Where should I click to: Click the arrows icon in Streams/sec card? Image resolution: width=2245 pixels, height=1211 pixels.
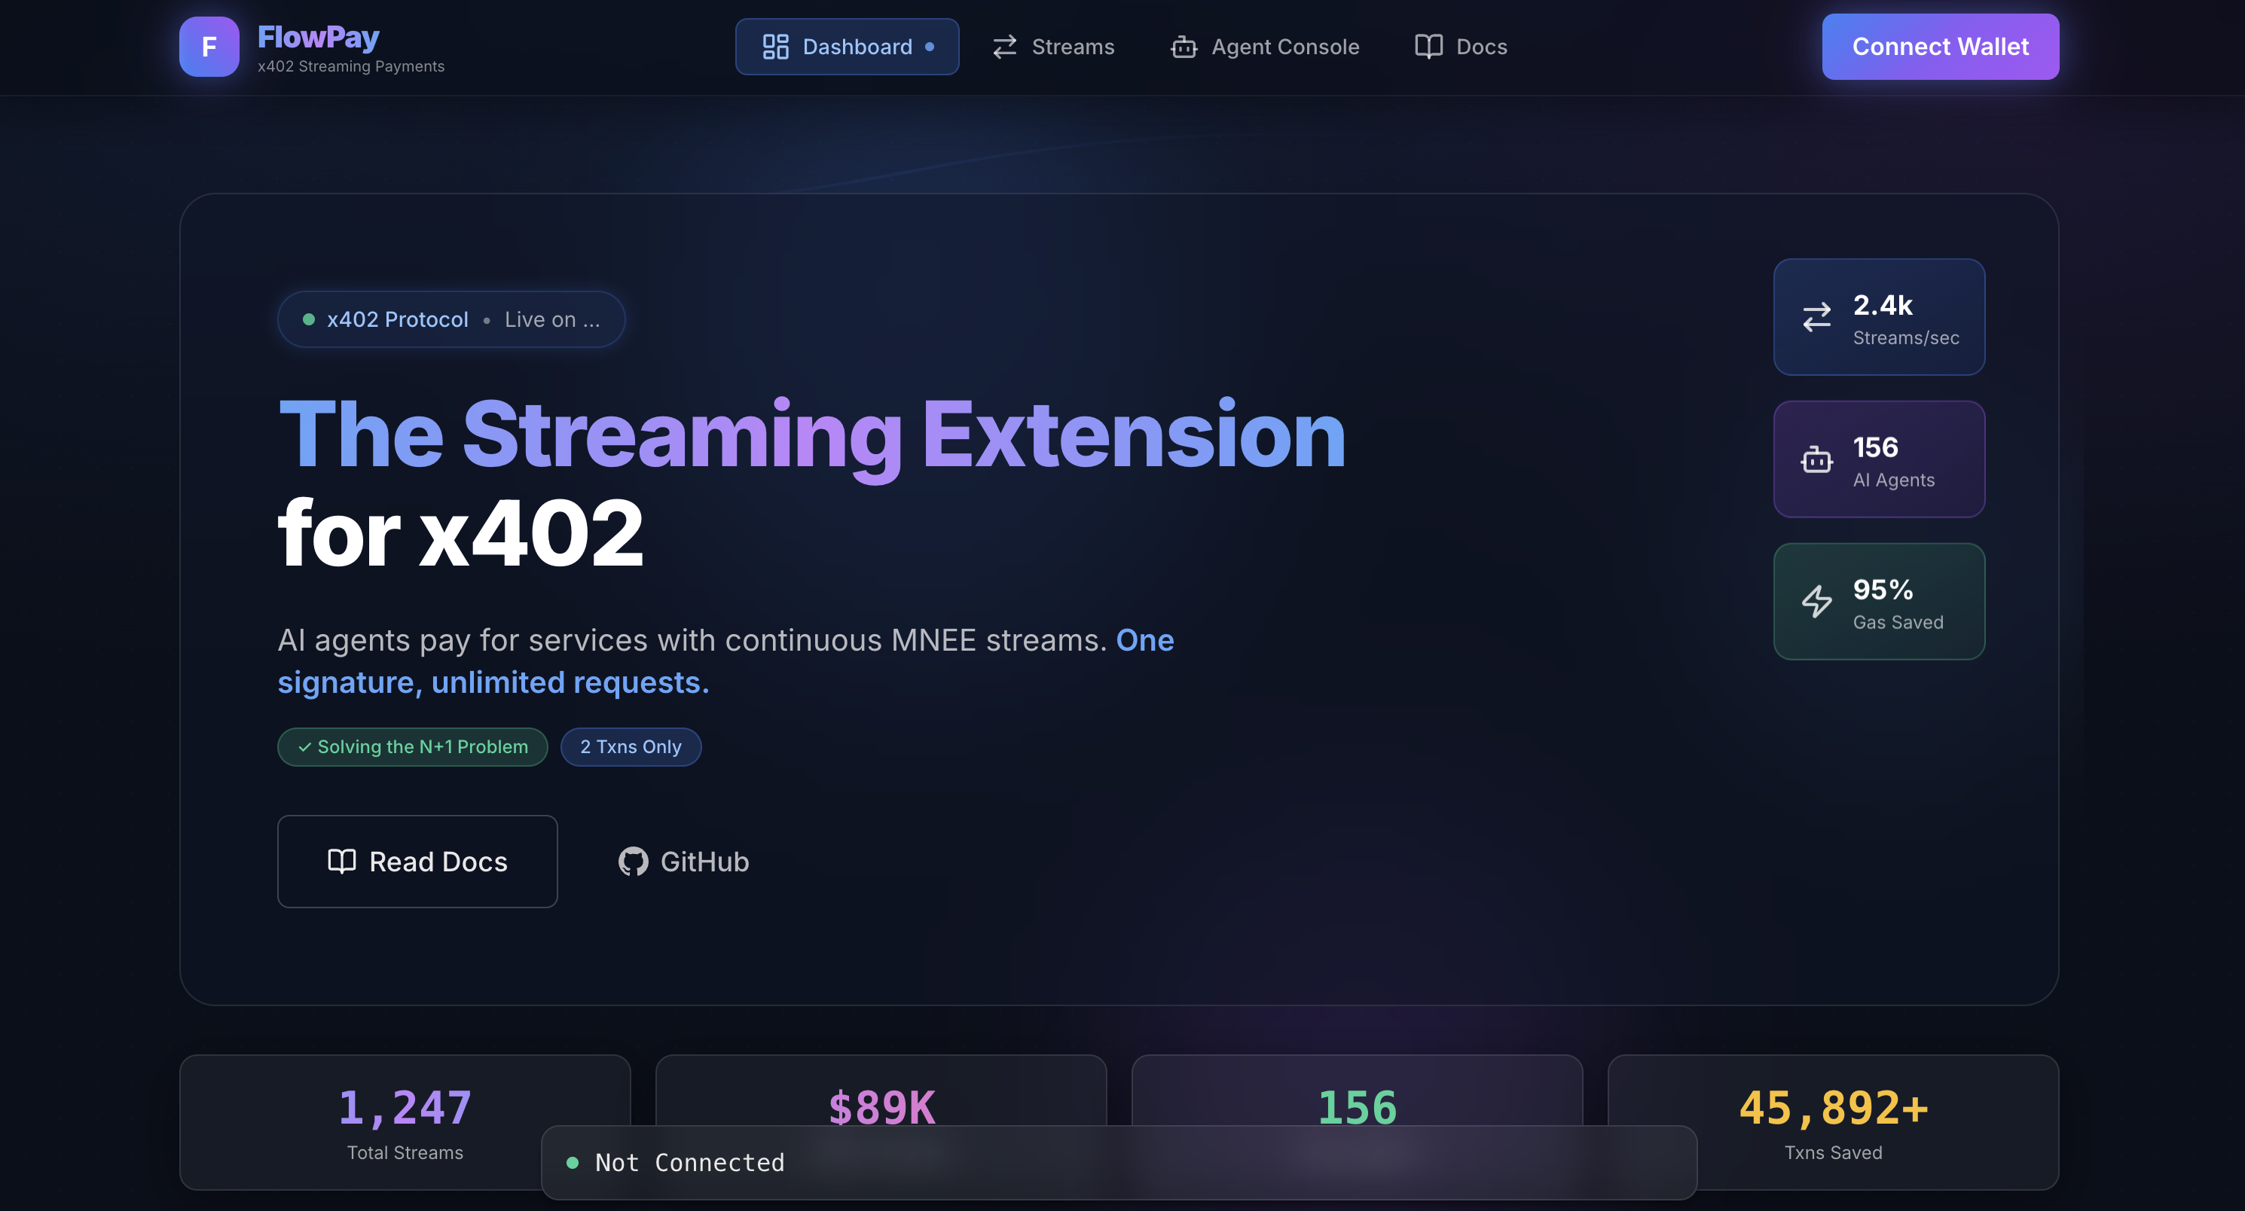pyautogui.click(x=1816, y=317)
